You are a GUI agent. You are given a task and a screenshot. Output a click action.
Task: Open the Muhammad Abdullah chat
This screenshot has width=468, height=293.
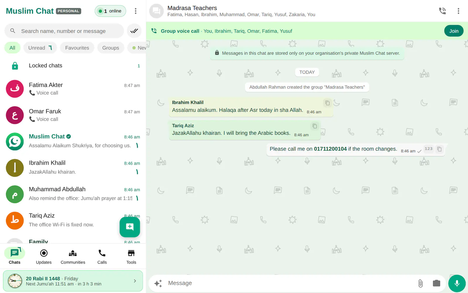point(73,194)
